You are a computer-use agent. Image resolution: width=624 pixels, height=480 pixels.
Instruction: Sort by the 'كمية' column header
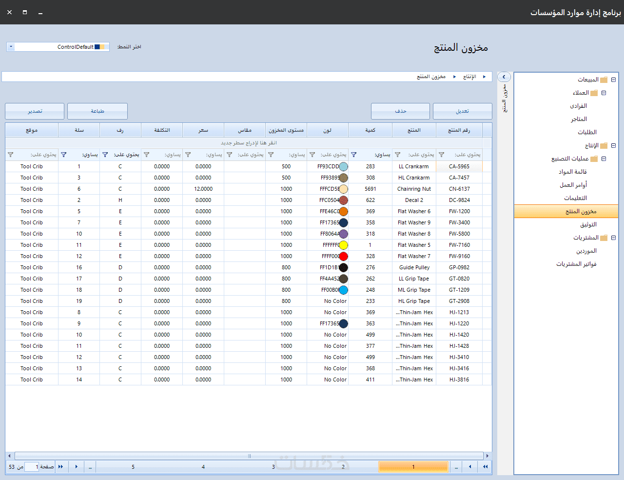tap(370, 130)
